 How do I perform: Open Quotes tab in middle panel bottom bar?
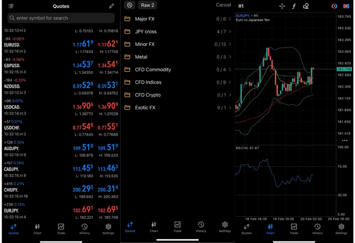coord(130,227)
